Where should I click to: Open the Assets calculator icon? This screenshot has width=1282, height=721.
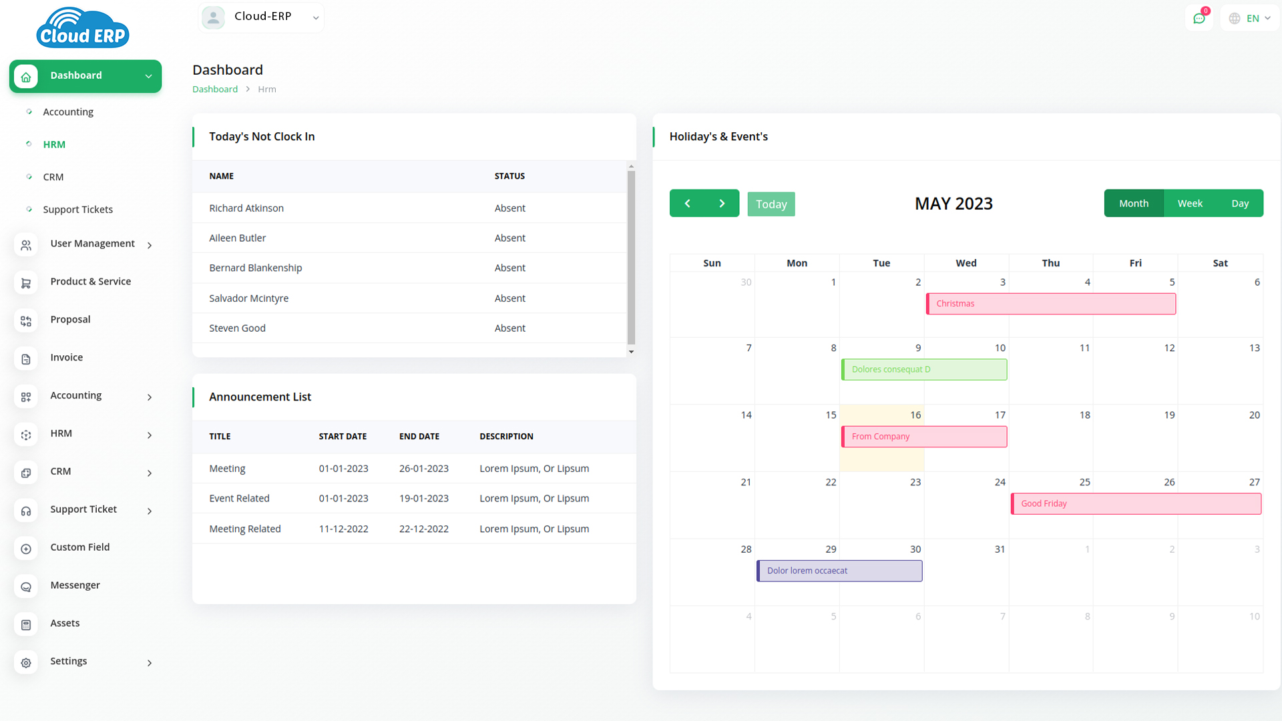pos(26,625)
